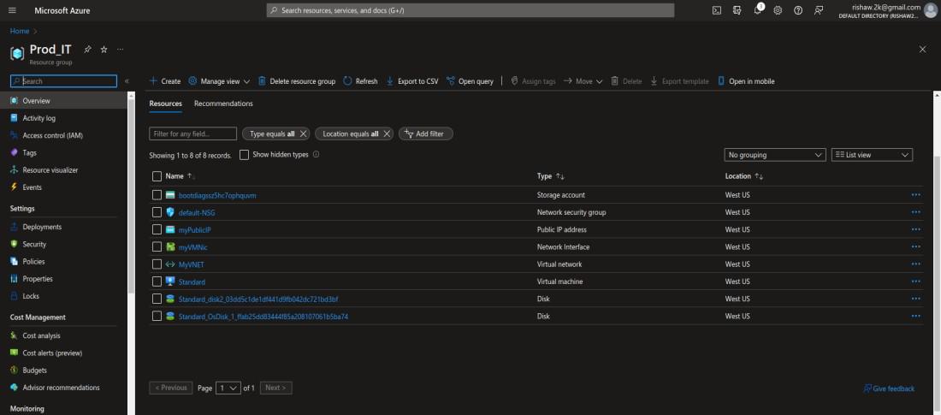941x415 pixels.
Task: Select checkbox for MyVNET
Action: point(157,264)
